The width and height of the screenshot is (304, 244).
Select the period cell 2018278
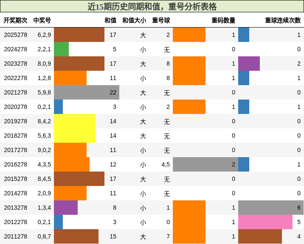(16, 136)
